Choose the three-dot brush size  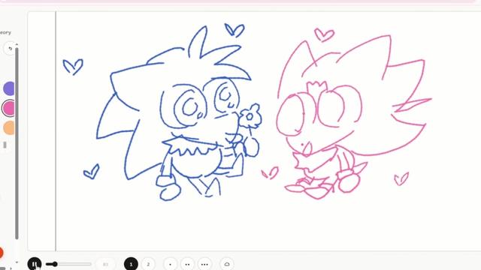[x=204, y=264]
